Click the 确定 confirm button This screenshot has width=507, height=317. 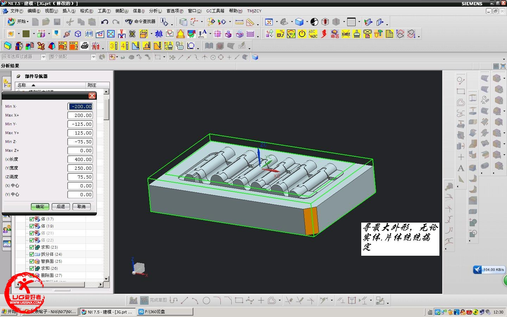pos(40,207)
